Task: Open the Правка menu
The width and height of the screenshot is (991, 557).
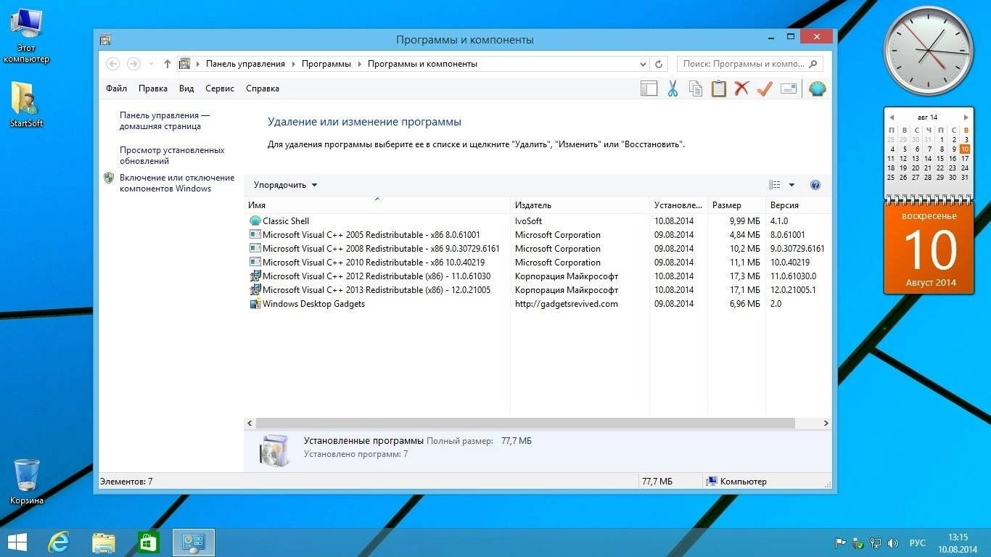Action: (153, 88)
